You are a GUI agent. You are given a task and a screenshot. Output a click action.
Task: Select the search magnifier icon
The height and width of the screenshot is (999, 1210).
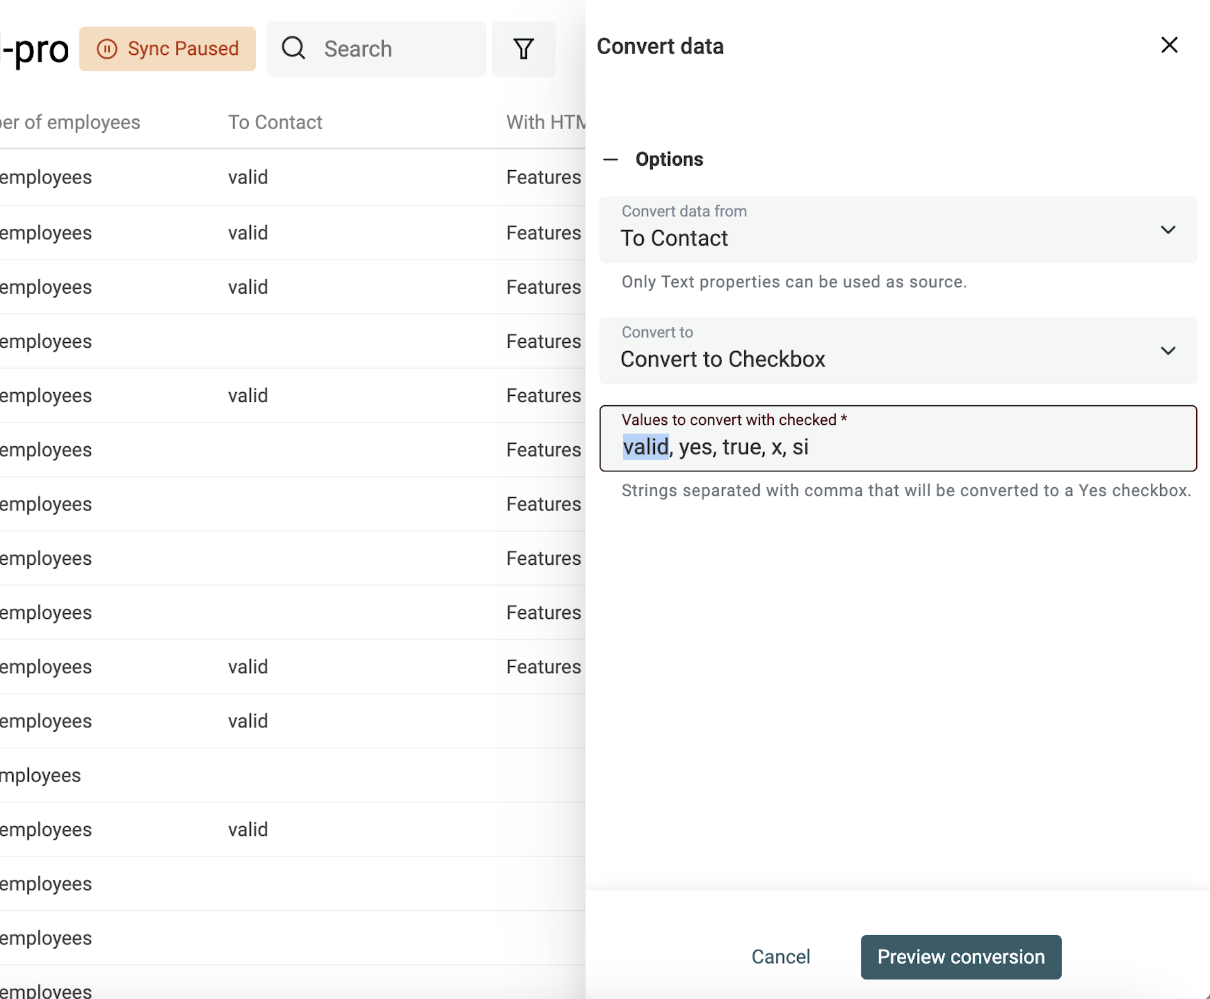tap(294, 49)
